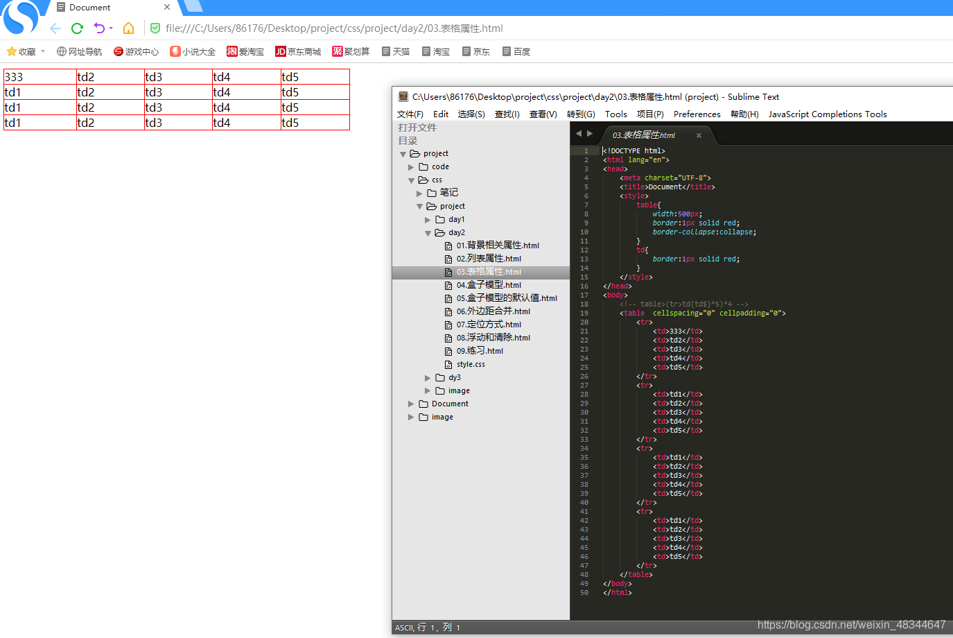Expand the sidebar image folder under Document

(x=411, y=417)
